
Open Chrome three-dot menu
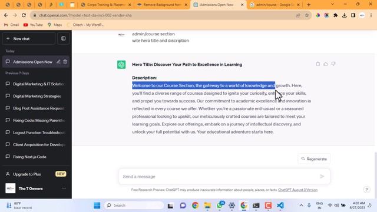click(371, 15)
